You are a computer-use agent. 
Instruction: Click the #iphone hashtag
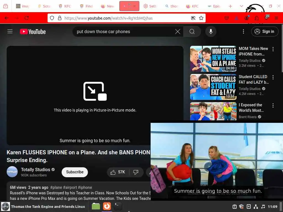(x=85, y=187)
